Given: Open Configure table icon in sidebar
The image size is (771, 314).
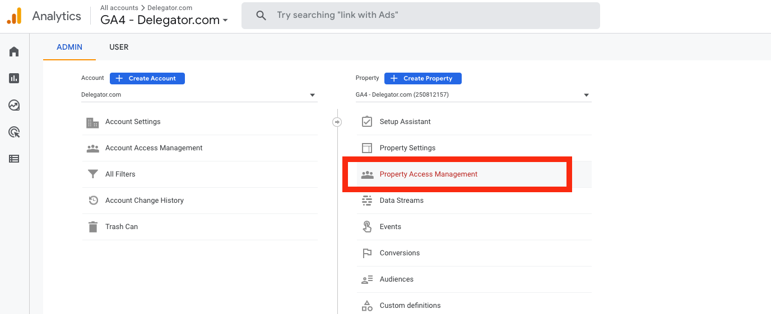Looking at the screenshot, I should pyautogui.click(x=14, y=159).
